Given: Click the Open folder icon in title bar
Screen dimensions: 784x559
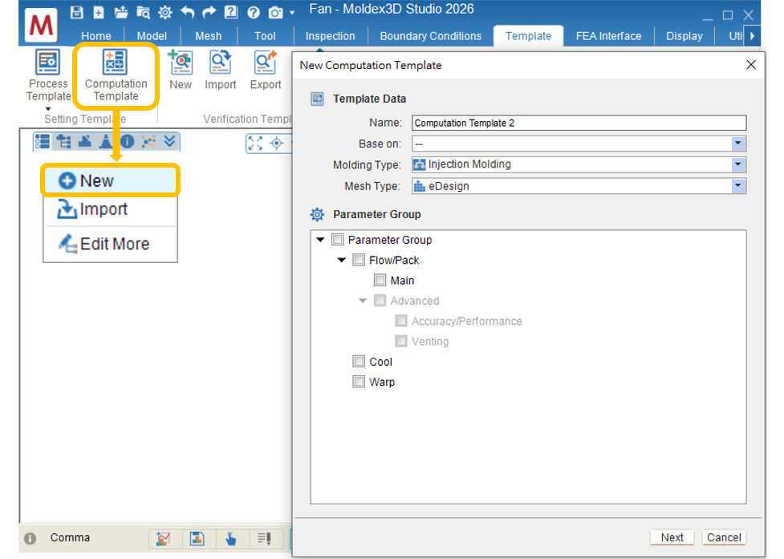Looking at the screenshot, I should (x=120, y=12).
